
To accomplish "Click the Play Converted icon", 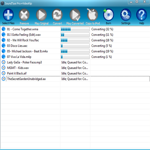I will point(75,15).
